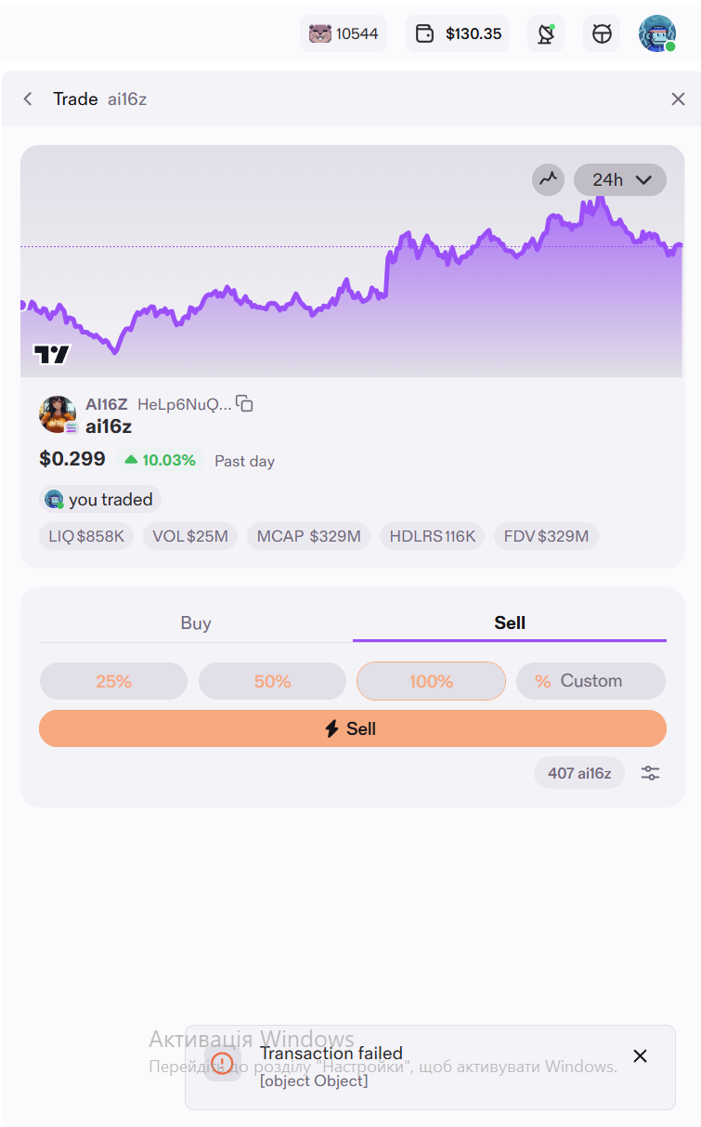Choose the 100% sell amount
The width and height of the screenshot is (701, 1127).
click(431, 681)
